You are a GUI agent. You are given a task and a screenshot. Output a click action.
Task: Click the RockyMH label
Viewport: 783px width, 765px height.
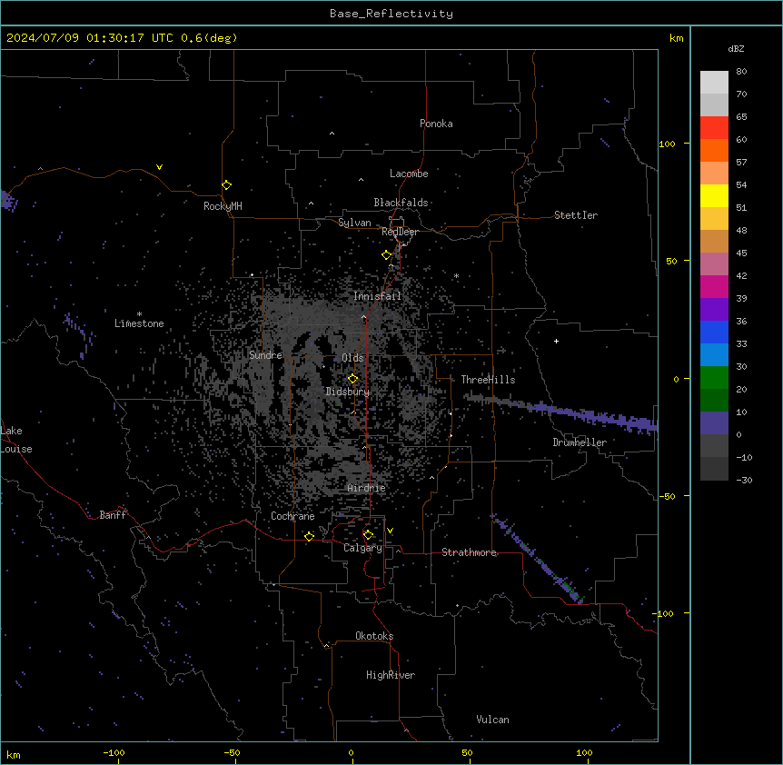223,206
